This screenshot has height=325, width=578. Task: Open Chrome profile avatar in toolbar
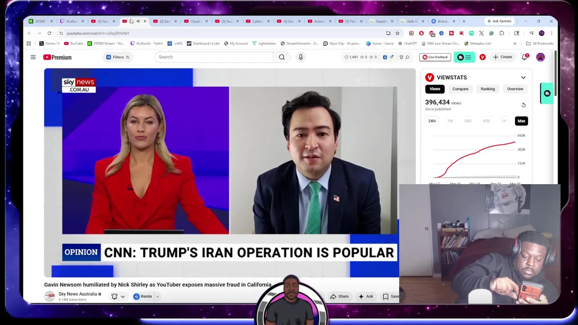click(x=541, y=33)
